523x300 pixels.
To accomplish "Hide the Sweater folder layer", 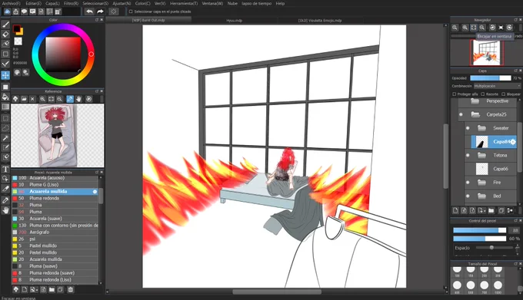I will click(x=468, y=128).
